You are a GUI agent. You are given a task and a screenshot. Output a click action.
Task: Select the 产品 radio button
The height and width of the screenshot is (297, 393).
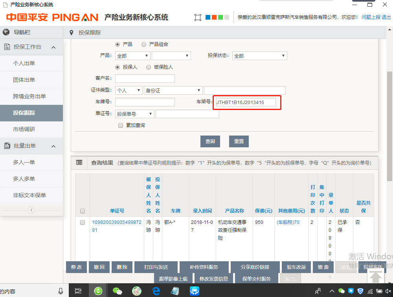coord(117,44)
